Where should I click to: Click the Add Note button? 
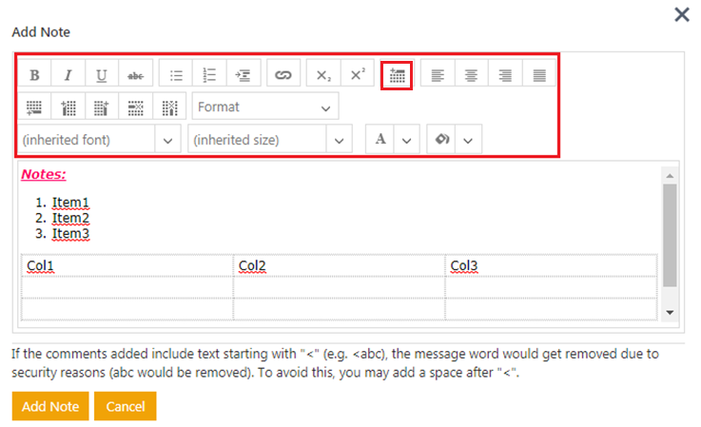click(x=50, y=406)
